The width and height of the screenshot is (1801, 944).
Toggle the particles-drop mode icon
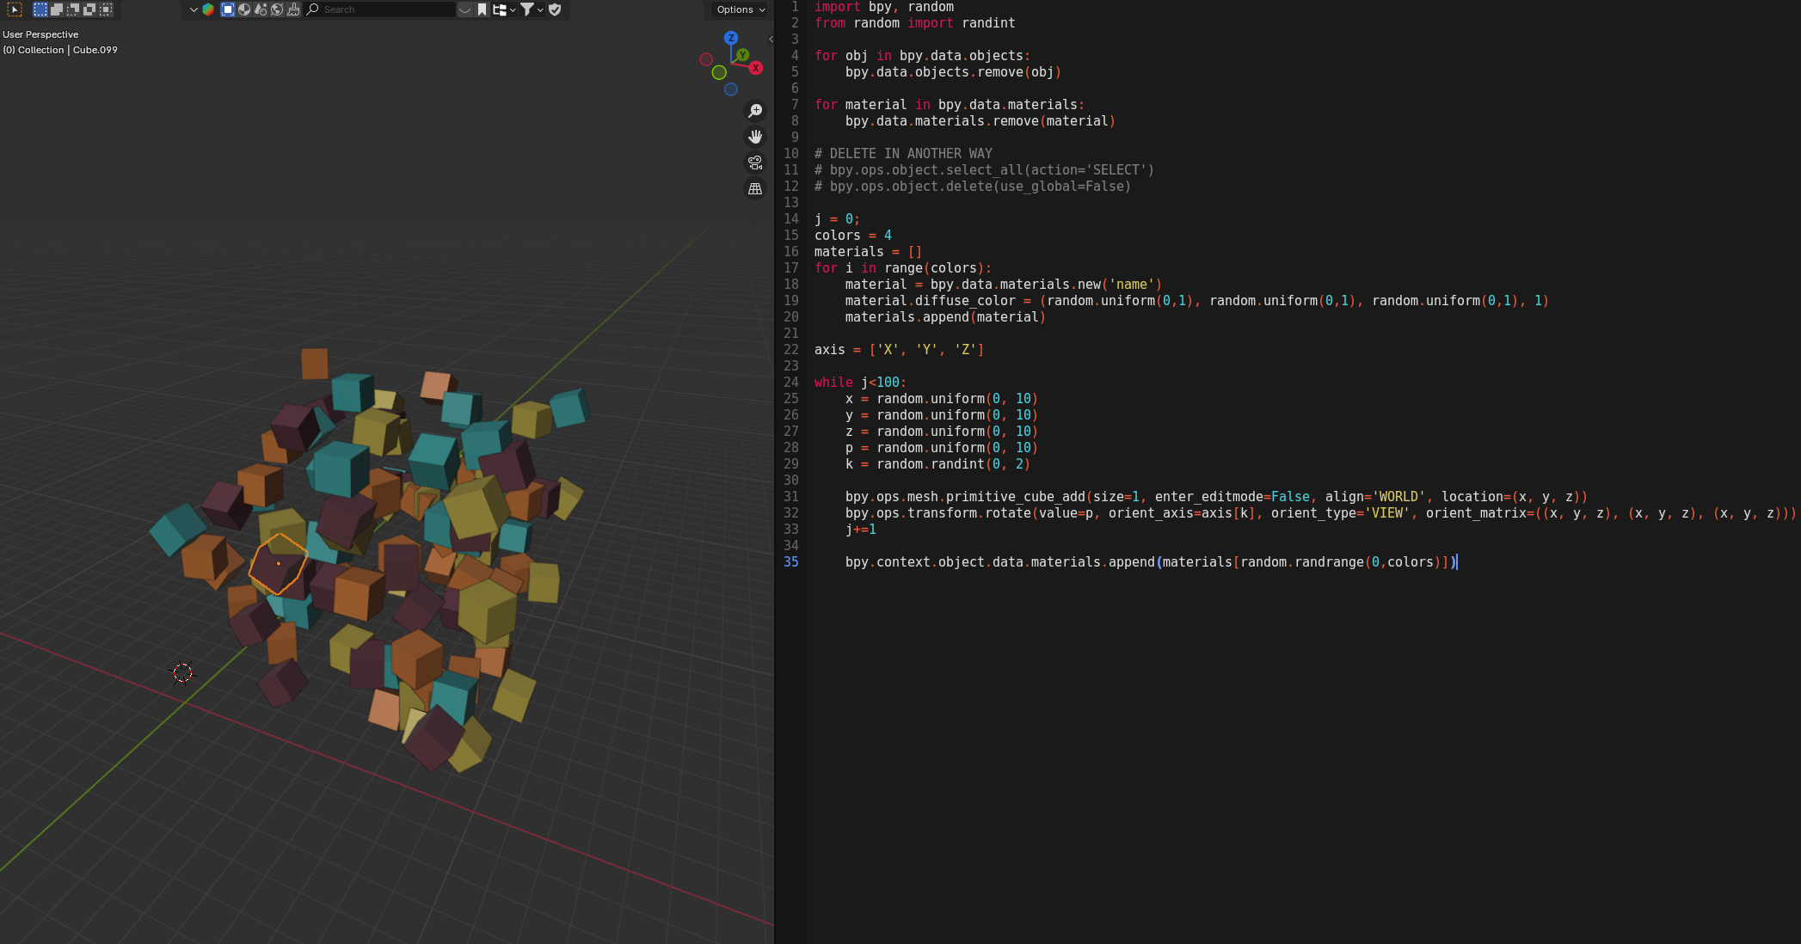pos(261,9)
